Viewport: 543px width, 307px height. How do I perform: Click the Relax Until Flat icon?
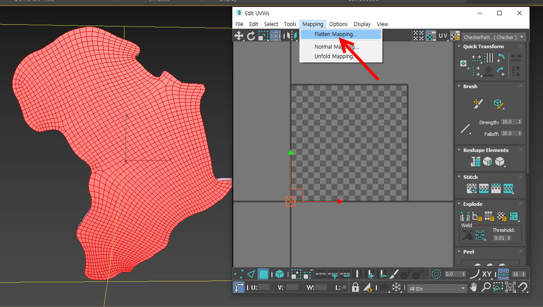click(x=488, y=162)
